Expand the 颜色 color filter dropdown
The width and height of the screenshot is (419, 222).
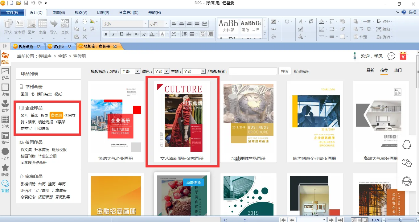pyautogui.click(x=161, y=71)
